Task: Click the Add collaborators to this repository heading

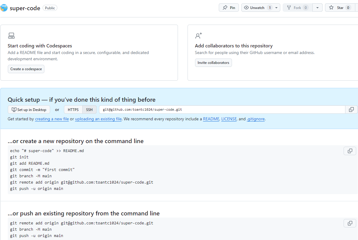Action: coord(233,46)
